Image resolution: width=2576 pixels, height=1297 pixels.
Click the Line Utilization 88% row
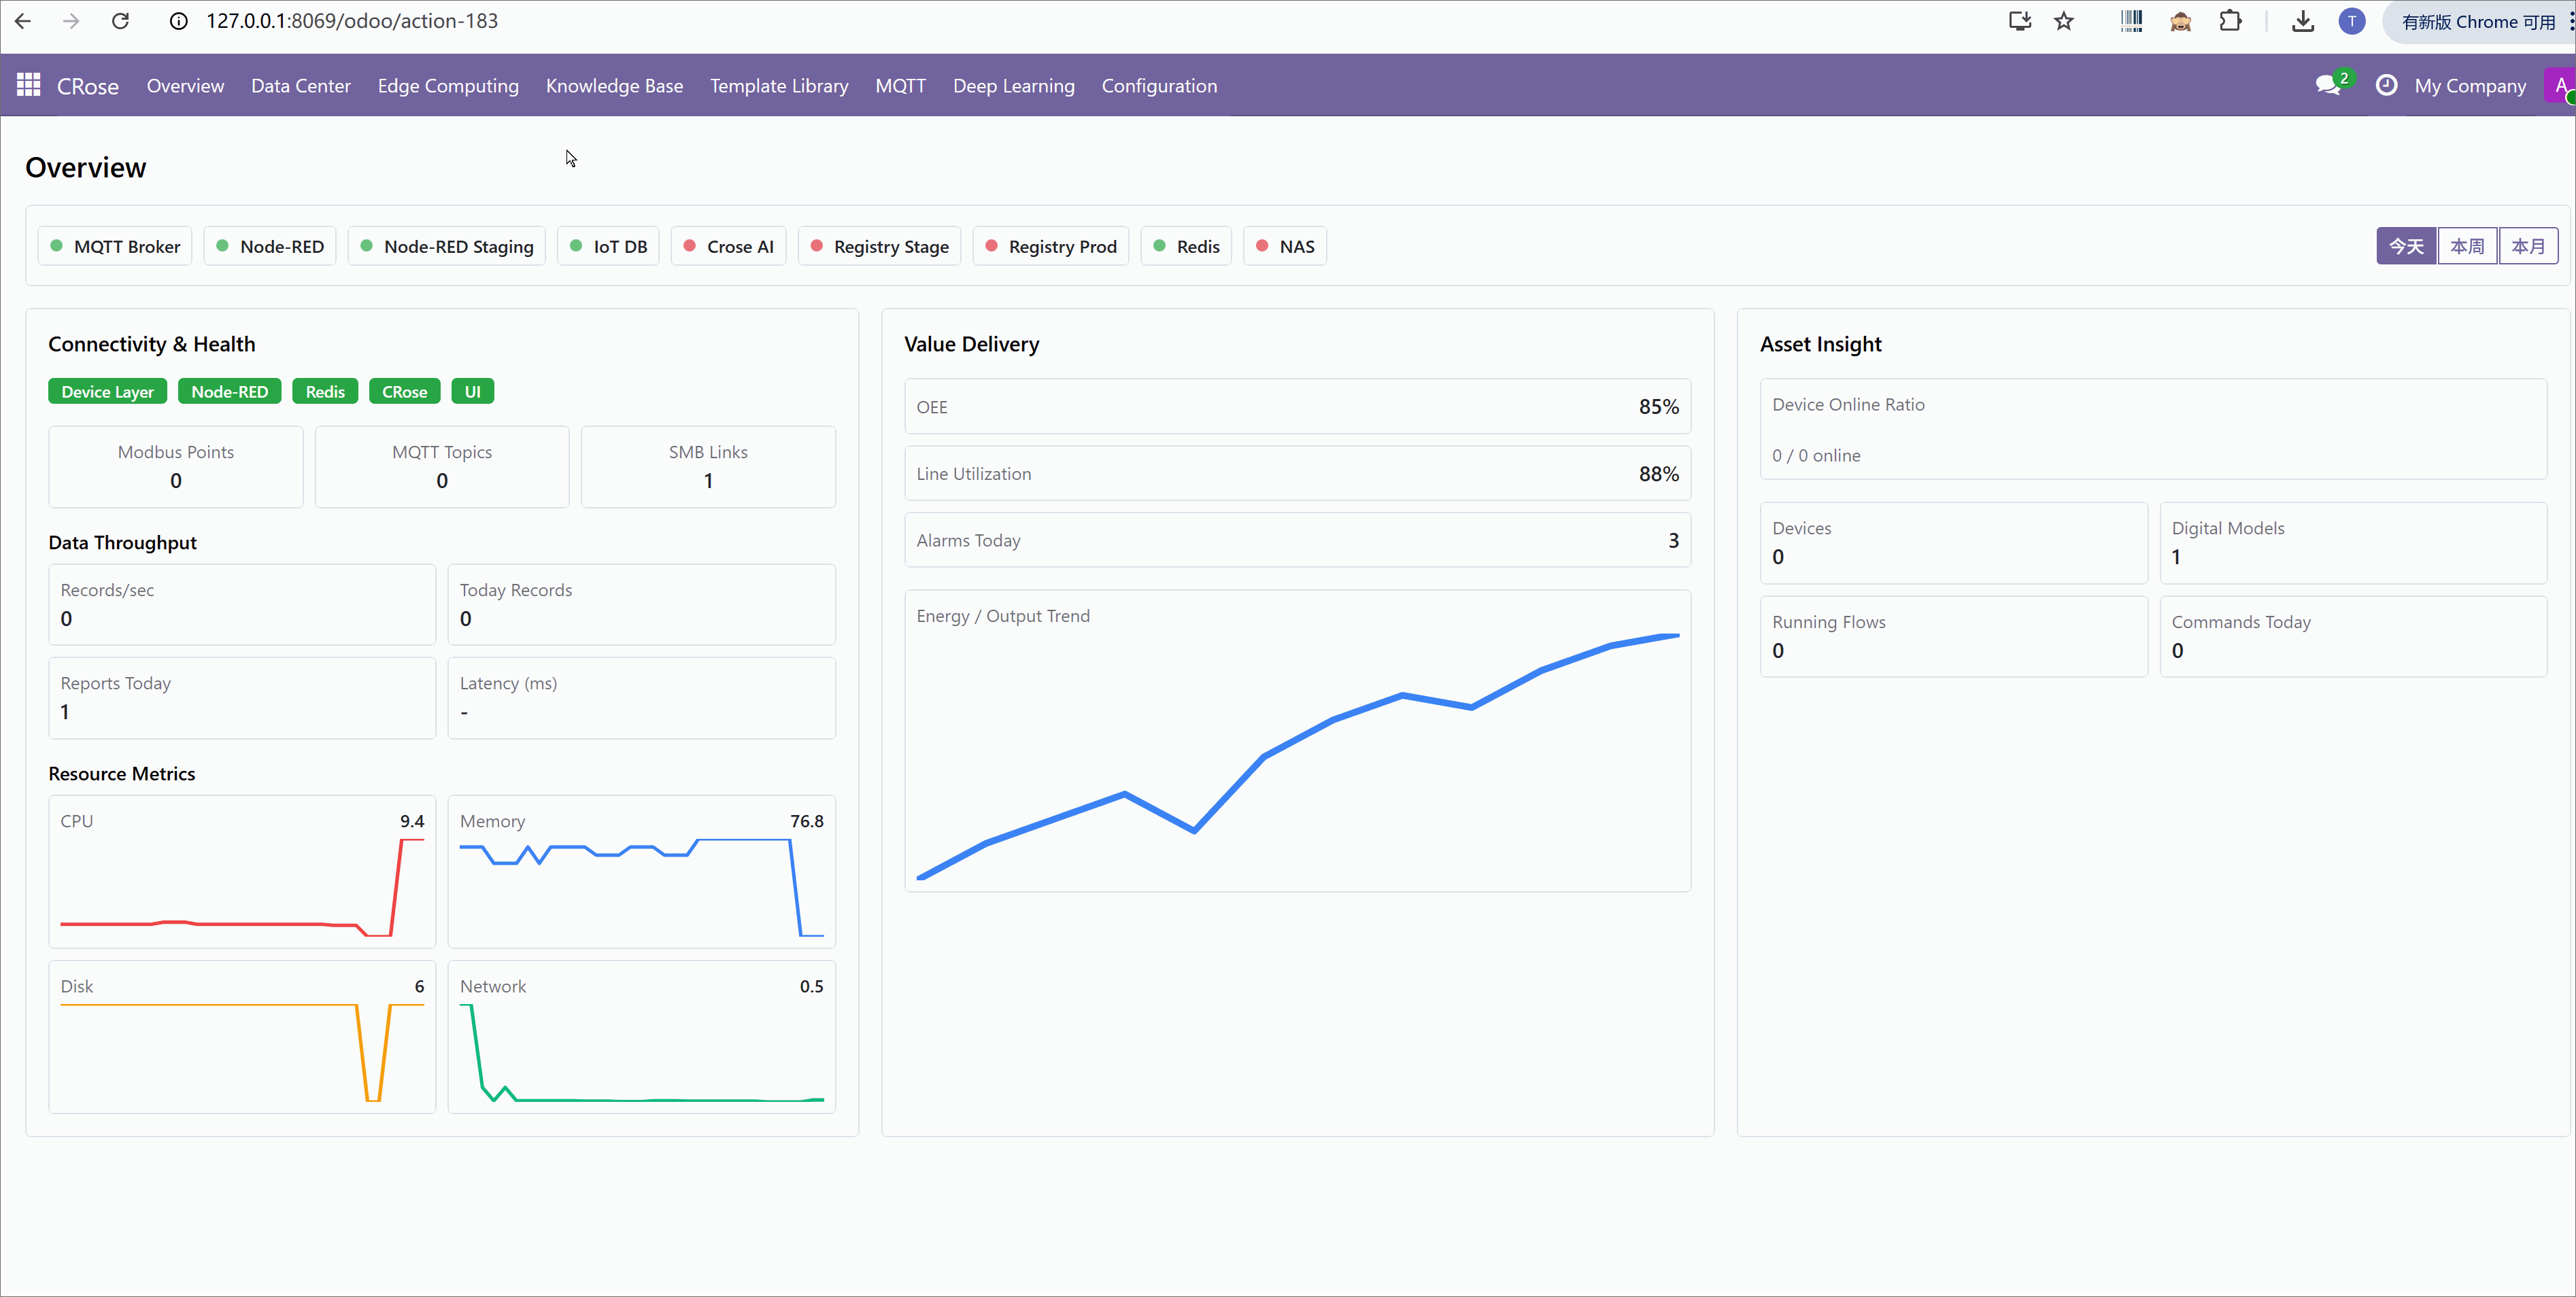click(x=1298, y=474)
